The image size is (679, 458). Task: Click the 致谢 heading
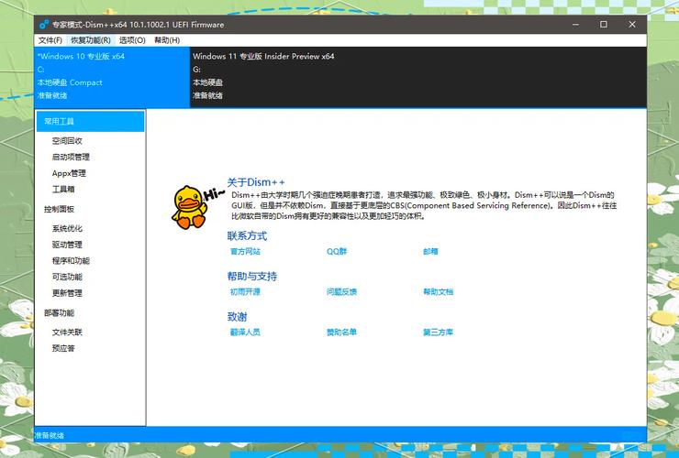237,317
